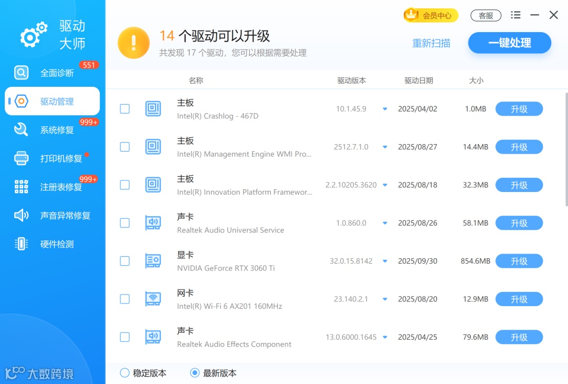This screenshot has width=568, height=384.
Task: Click 升级 for Intel Wi-Fi 6 AX201
Action: (x=519, y=299)
